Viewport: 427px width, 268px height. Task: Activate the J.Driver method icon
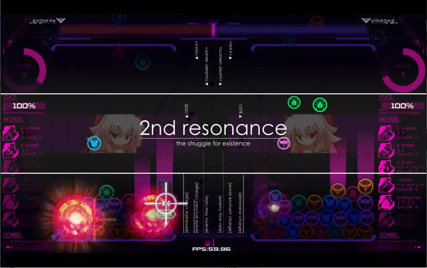pos(386,185)
